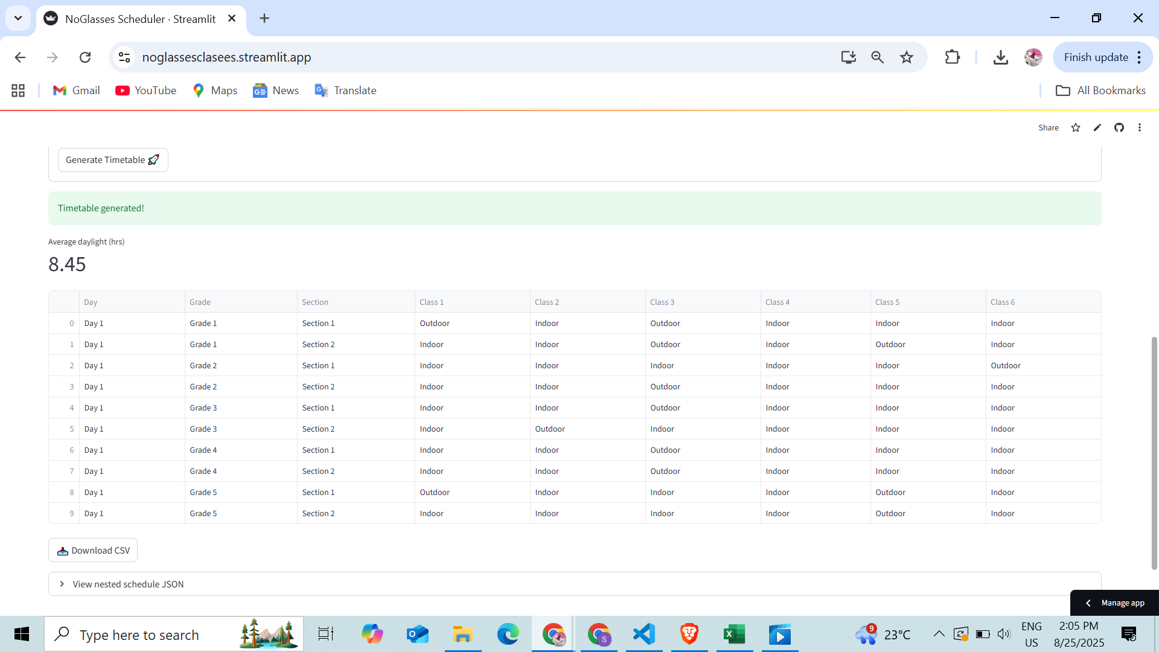Click the Class 3 column header
Image resolution: width=1159 pixels, height=652 pixels.
pyautogui.click(x=662, y=302)
